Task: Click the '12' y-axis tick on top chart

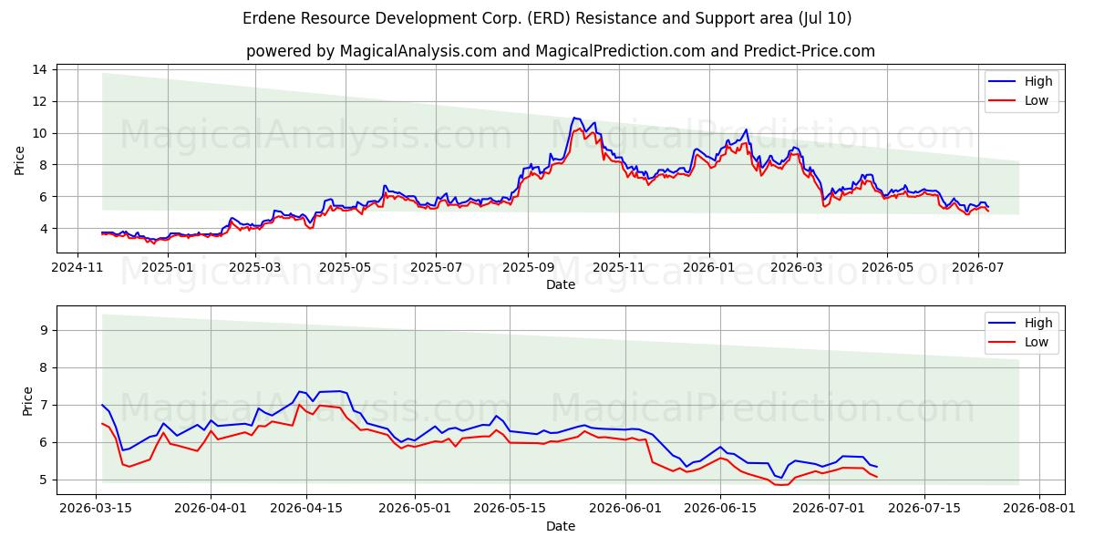Action: (42, 101)
